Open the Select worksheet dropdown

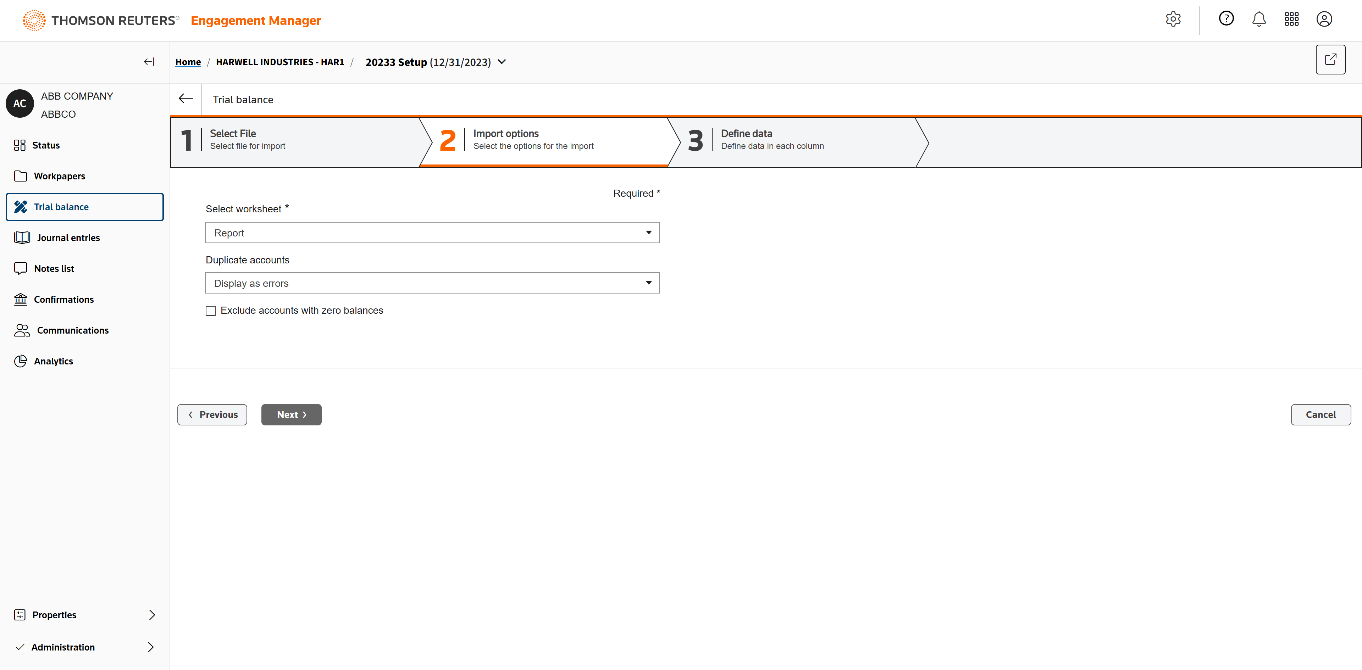(x=431, y=233)
